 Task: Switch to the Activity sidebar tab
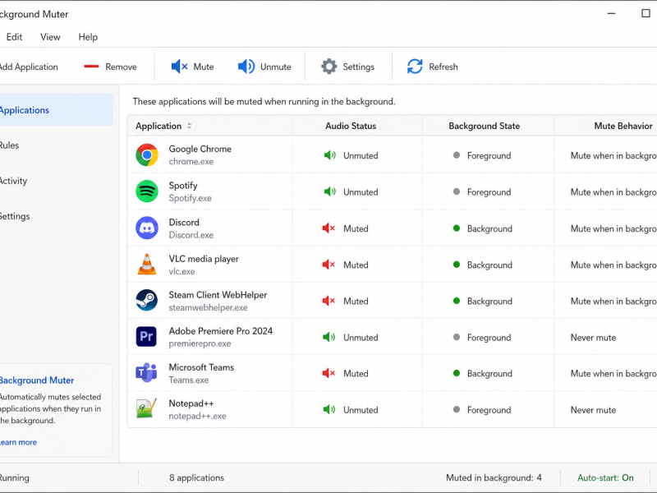56,181
